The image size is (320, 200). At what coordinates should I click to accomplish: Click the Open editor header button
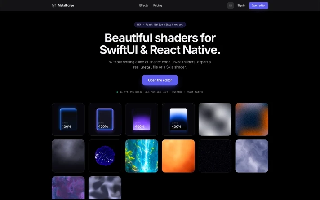tap(258, 5)
